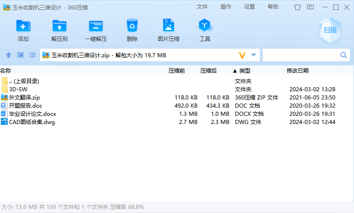Open the 设置 menu
Image resolution: width=354 pixels, height=213 pixels.
pos(249,7)
